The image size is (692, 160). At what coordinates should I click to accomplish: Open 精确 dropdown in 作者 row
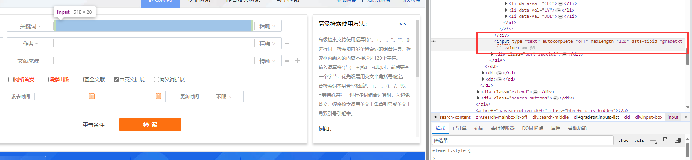pos(267,44)
